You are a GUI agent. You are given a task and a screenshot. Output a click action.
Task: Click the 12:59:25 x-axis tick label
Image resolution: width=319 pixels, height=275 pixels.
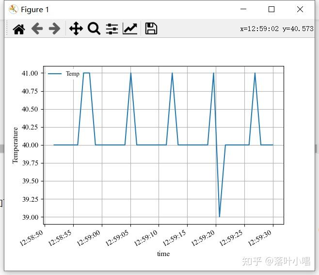click(x=232, y=238)
